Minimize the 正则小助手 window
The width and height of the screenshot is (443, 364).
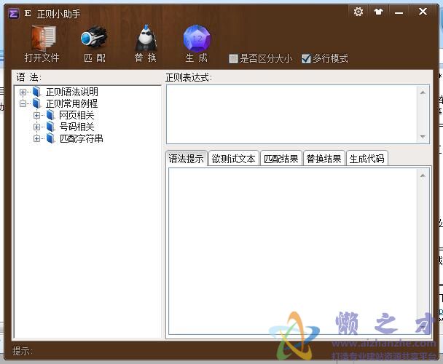coord(399,12)
